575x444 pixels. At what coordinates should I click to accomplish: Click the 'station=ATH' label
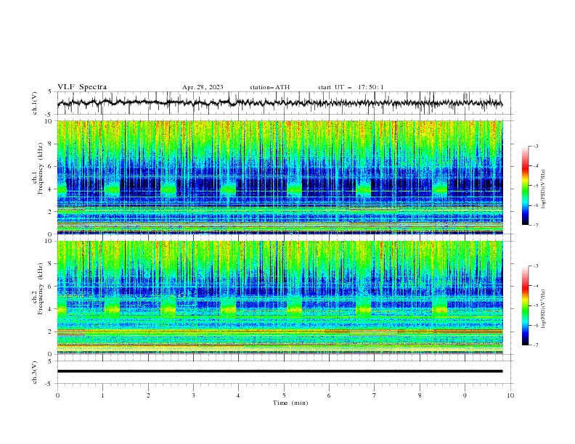[269, 87]
